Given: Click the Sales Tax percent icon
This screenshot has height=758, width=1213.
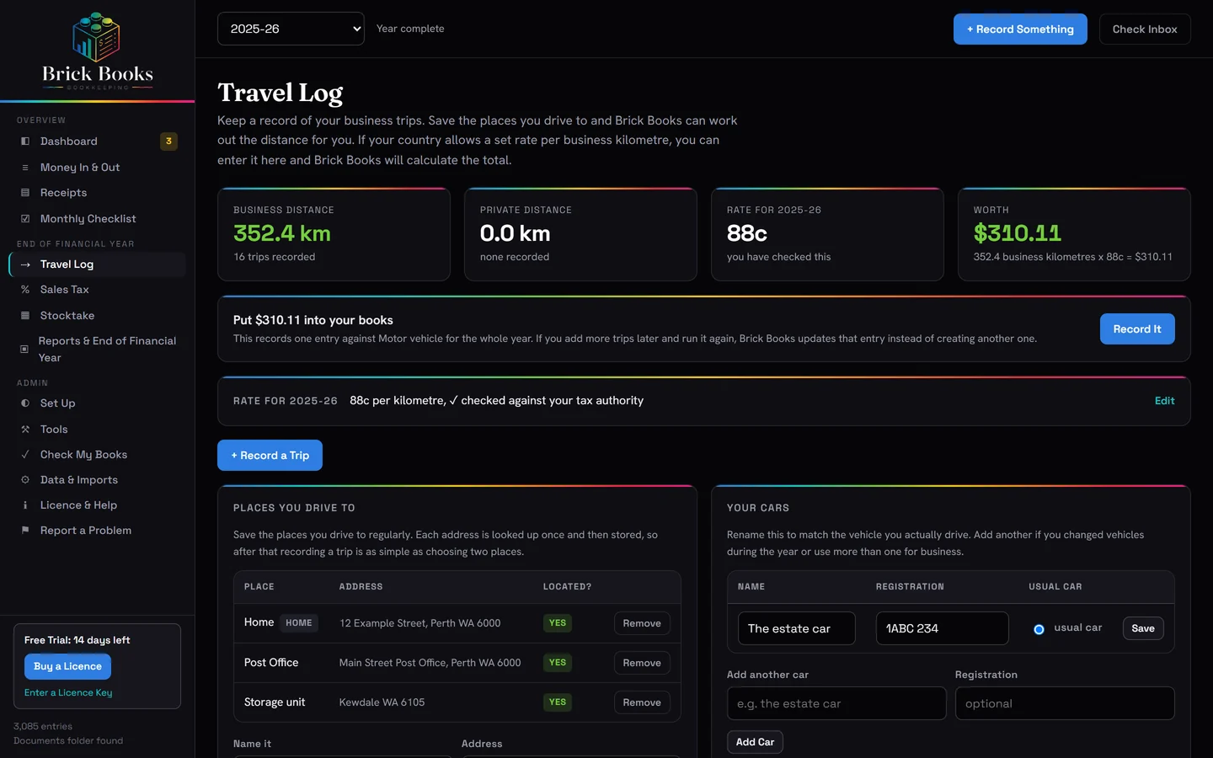Looking at the screenshot, I should [25, 290].
